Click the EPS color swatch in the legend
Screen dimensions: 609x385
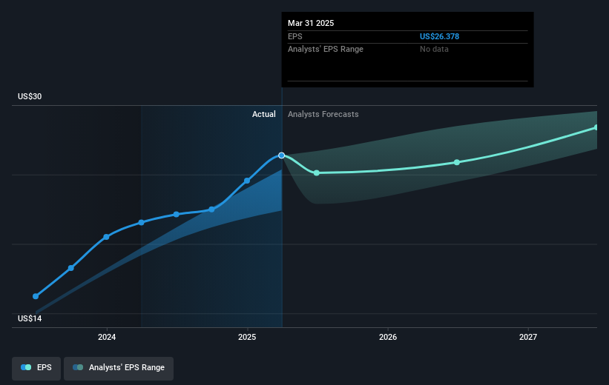point(26,367)
